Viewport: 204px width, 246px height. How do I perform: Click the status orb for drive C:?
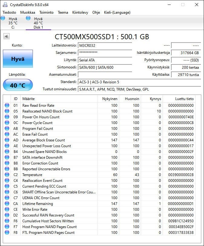point(3,18)
